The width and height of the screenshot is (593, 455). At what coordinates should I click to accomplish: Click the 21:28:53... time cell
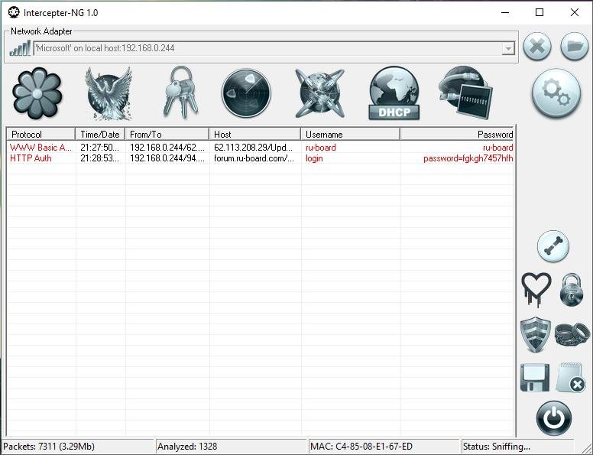(100, 158)
